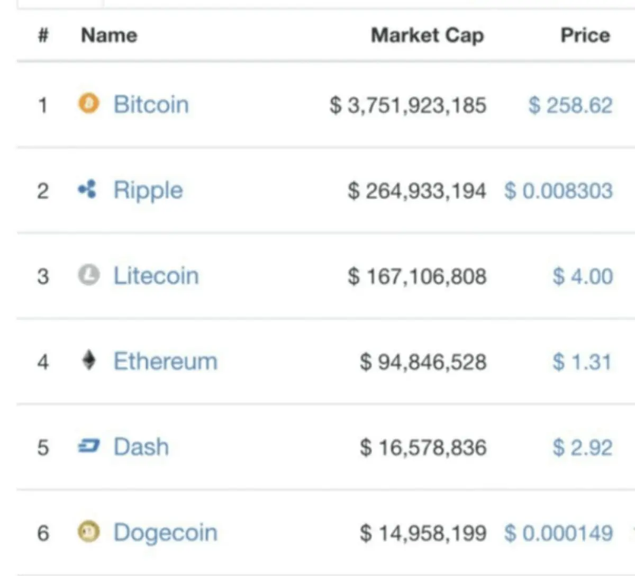Click Ethereum price $ 1.31
This screenshot has width=635, height=576.
pyautogui.click(x=582, y=362)
